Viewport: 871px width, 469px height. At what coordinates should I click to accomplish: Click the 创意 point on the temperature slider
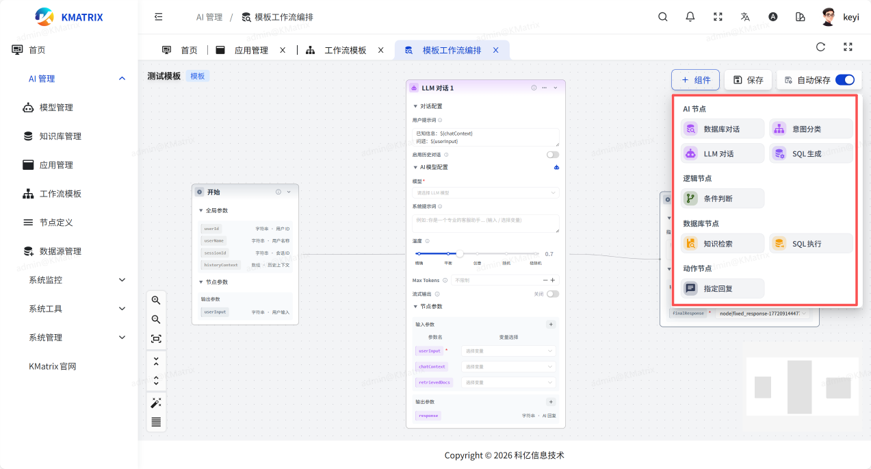pos(477,254)
